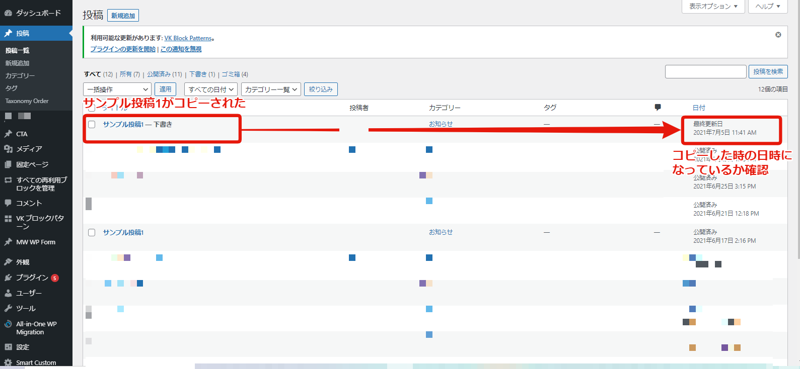The height and width of the screenshot is (369, 800).
Task: Open the コメント speech bubble icon
Action: tap(8, 203)
